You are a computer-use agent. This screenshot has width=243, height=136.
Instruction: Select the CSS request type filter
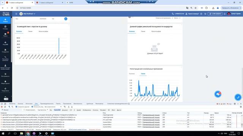(x=71, y=110)
